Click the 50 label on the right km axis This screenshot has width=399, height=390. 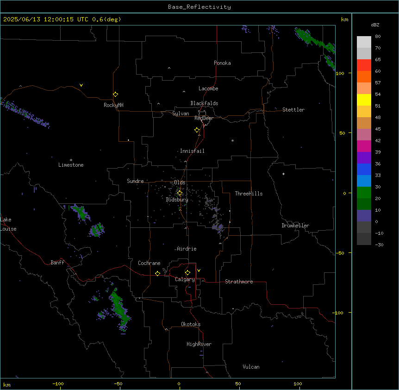[342, 133]
